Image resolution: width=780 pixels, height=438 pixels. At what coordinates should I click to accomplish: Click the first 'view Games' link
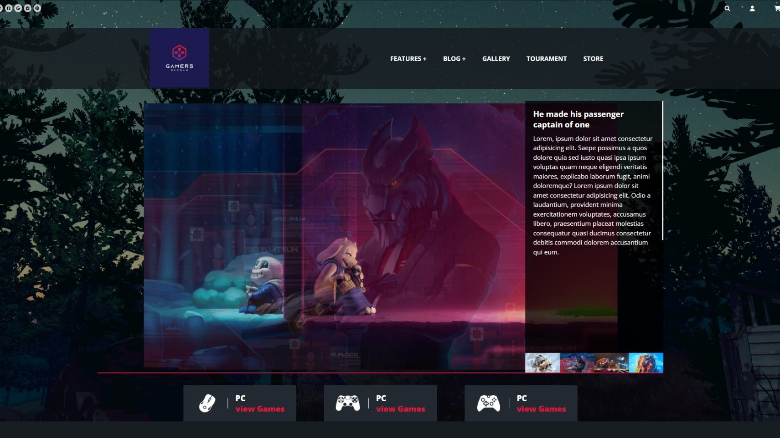[x=259, y=408]
